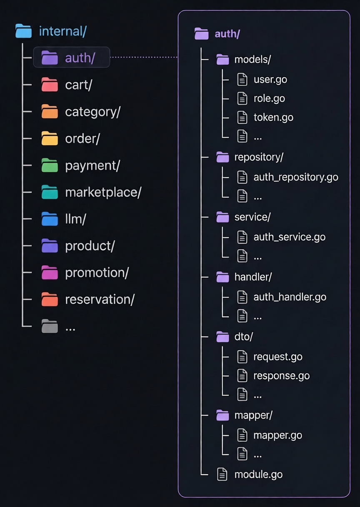Click the file icon next to user.go

(242, 79)
